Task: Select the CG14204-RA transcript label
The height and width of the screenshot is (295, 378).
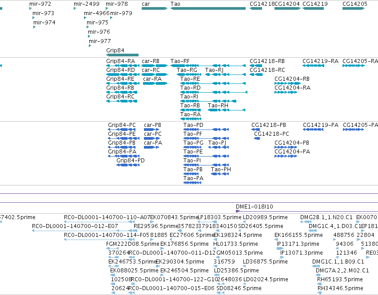Action: coord(292,88)
